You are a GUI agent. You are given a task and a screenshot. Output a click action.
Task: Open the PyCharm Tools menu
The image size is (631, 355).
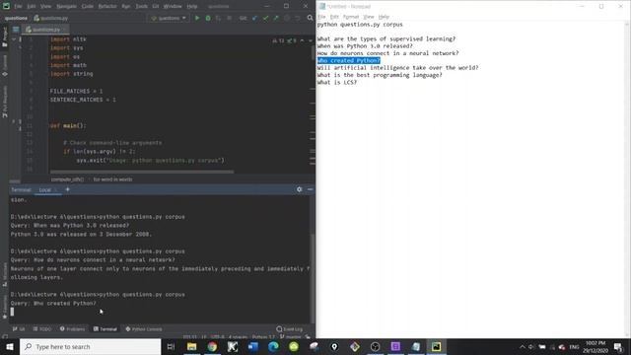[141, 7]
